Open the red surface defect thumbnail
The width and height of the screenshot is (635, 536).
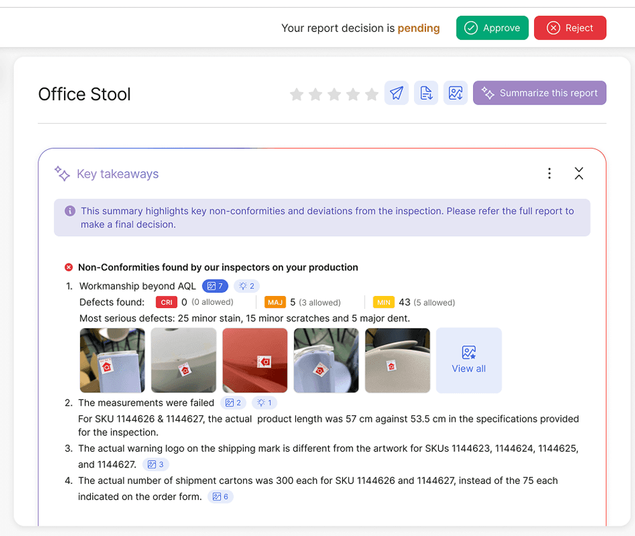click(x=255, y=360)
